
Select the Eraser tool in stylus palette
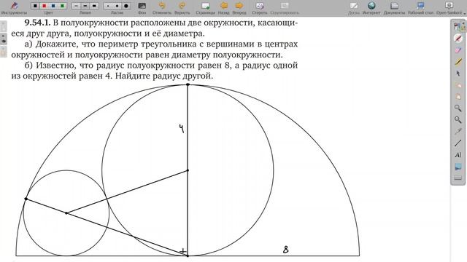pyautogui.click(x=458, y=50)
